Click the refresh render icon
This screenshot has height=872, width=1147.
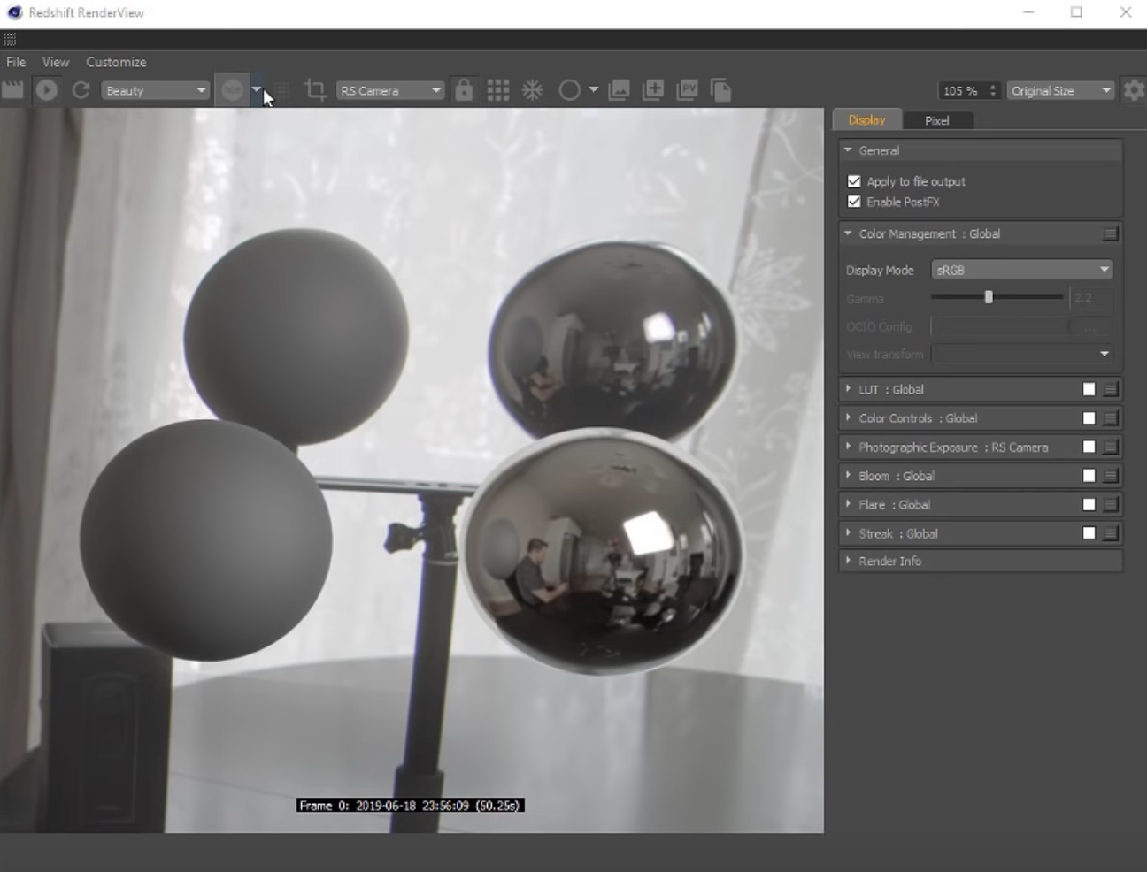tap(81, 90)
